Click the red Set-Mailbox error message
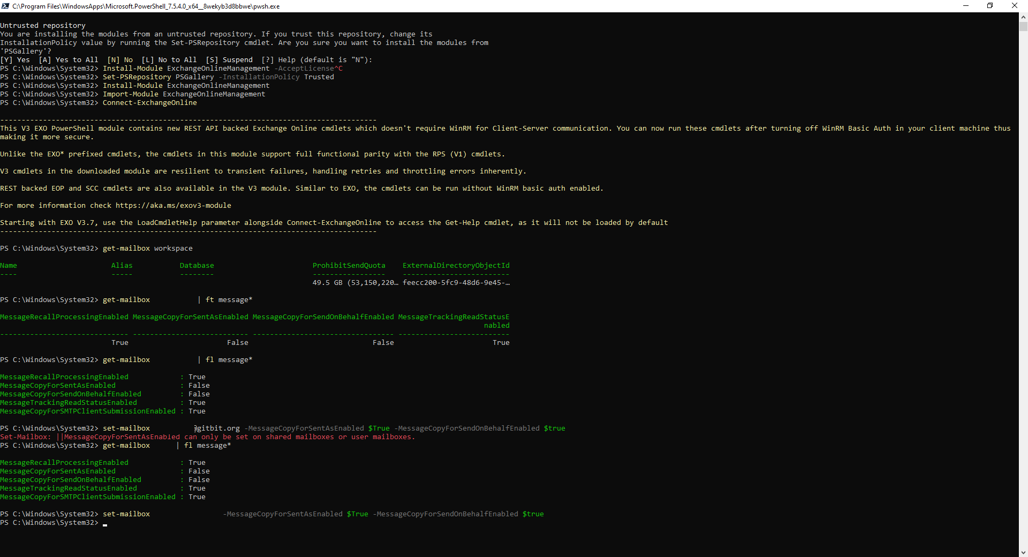Screen dimensions: 1028x557 coord(207,437)
